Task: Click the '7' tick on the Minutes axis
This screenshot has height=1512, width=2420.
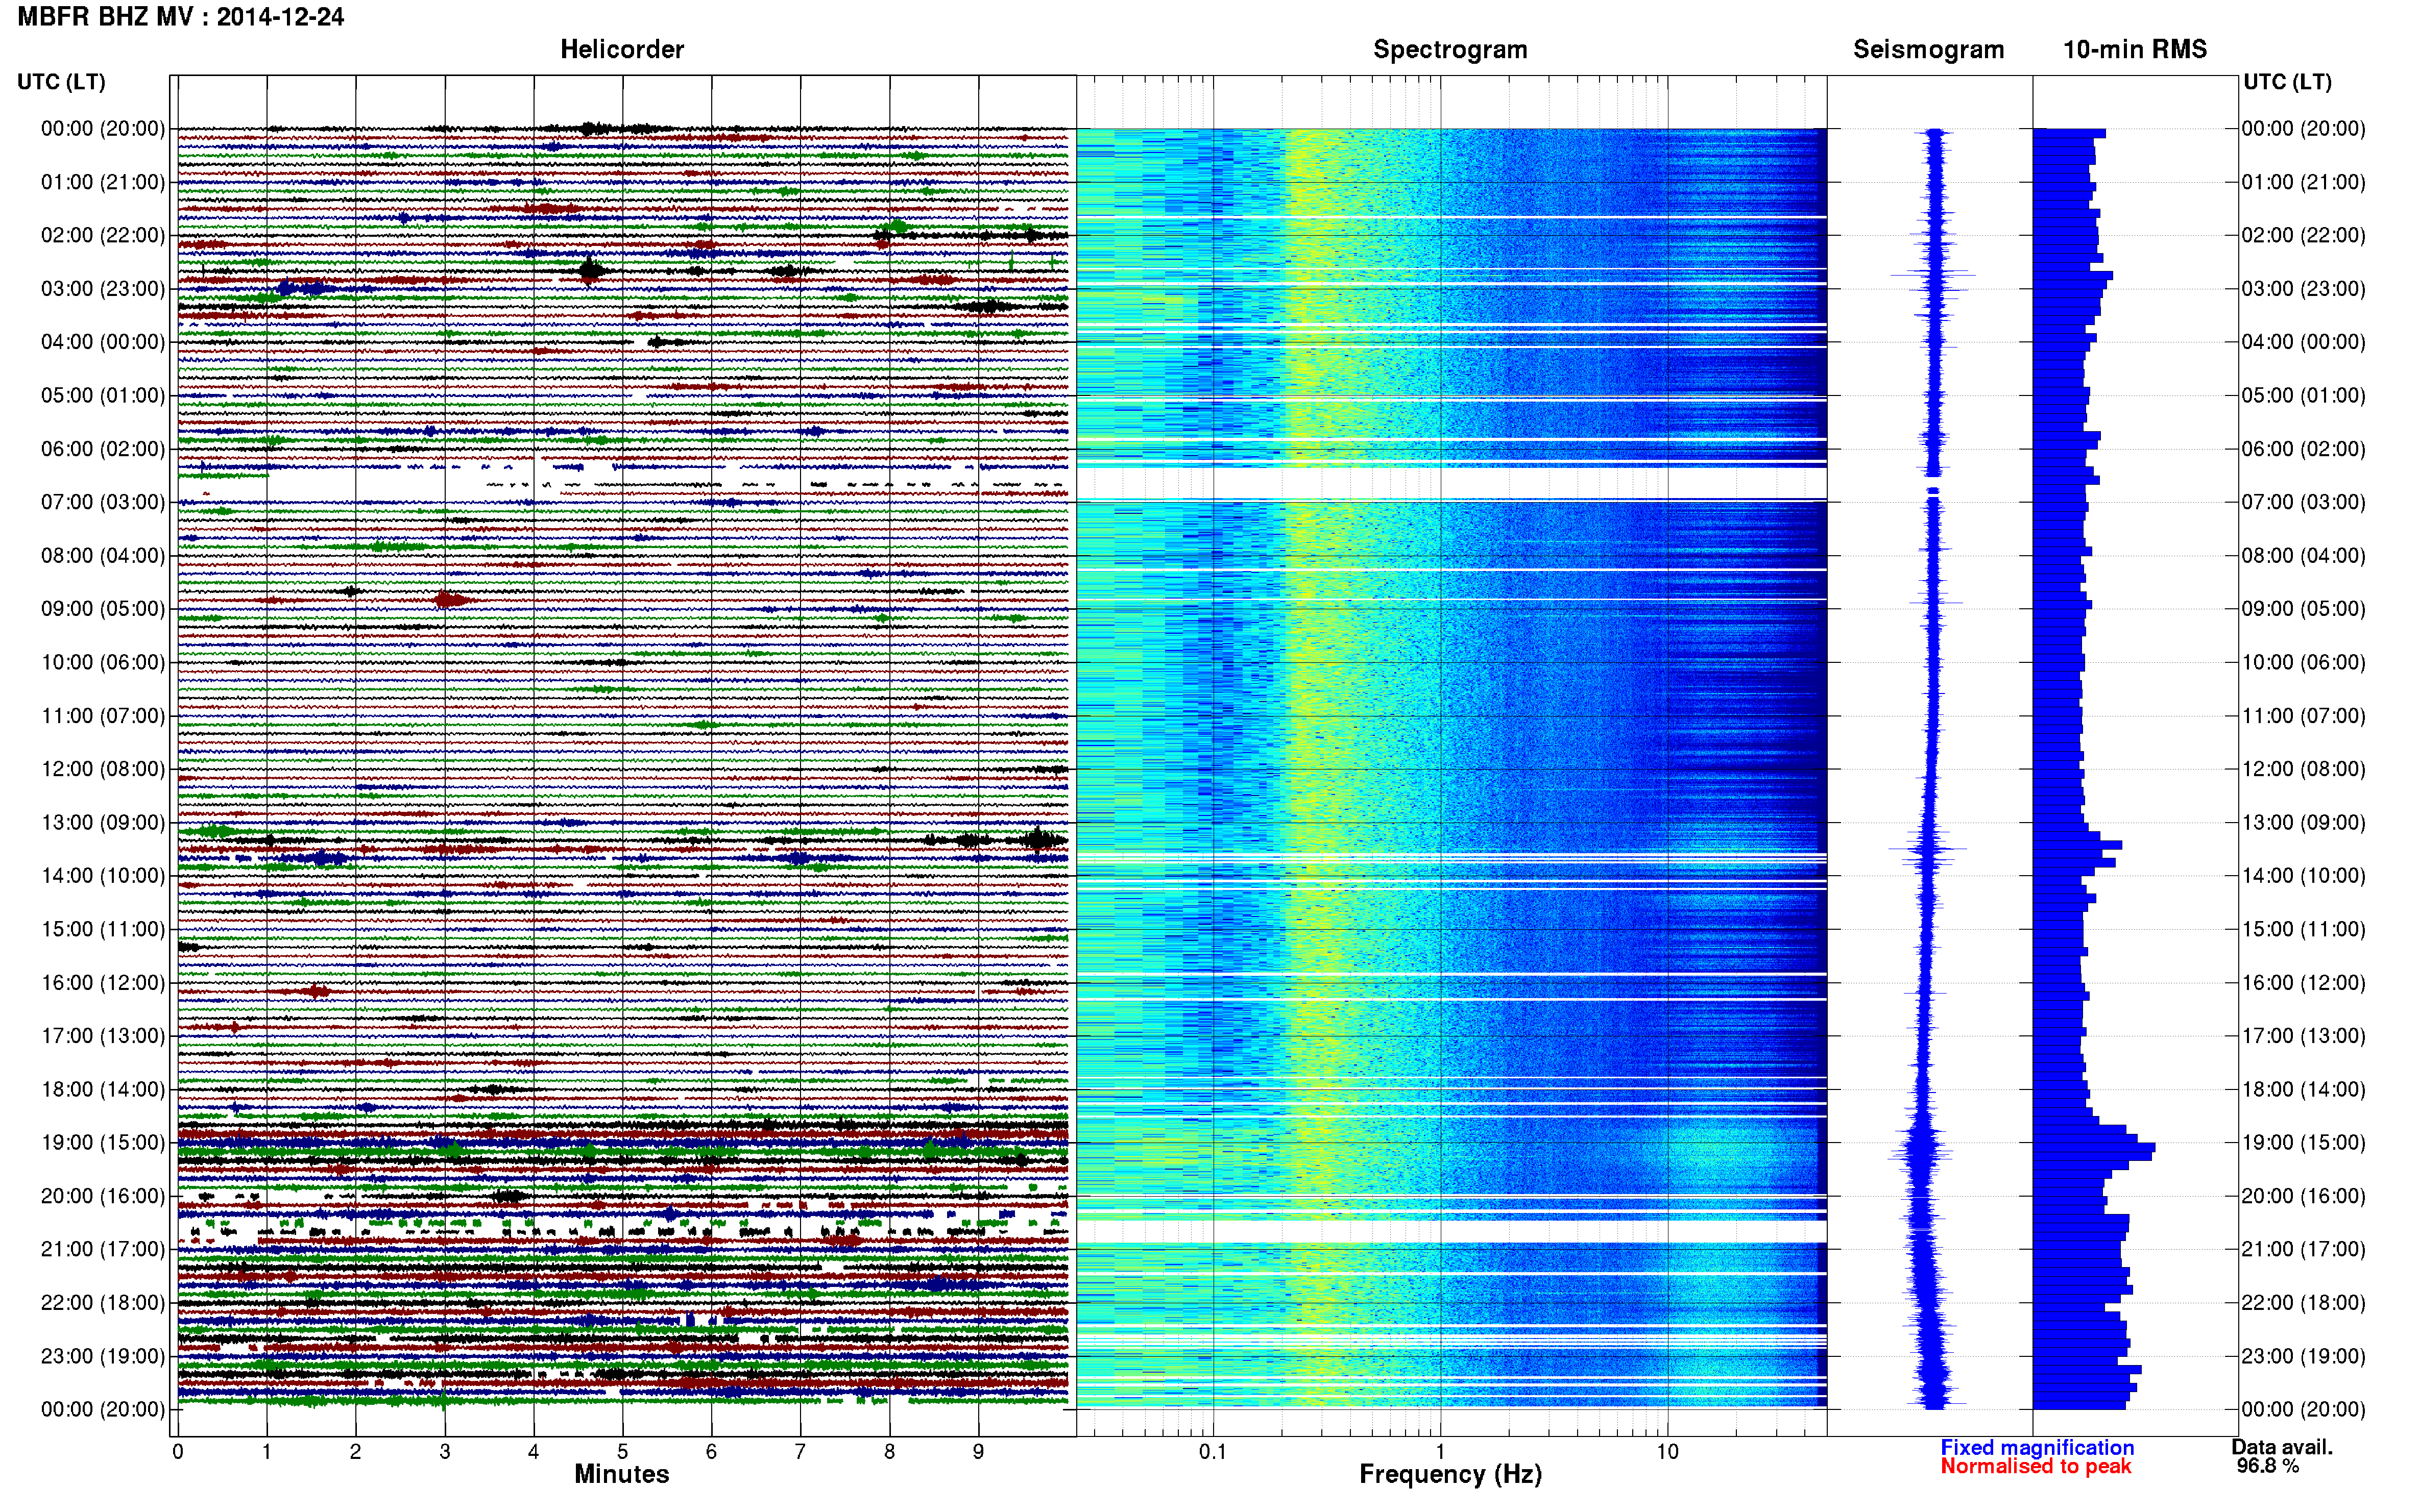Action: pos(801,1452)
